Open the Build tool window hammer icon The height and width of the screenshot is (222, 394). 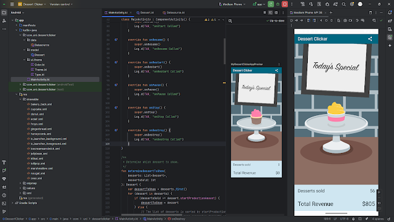(x=4, y=162)
